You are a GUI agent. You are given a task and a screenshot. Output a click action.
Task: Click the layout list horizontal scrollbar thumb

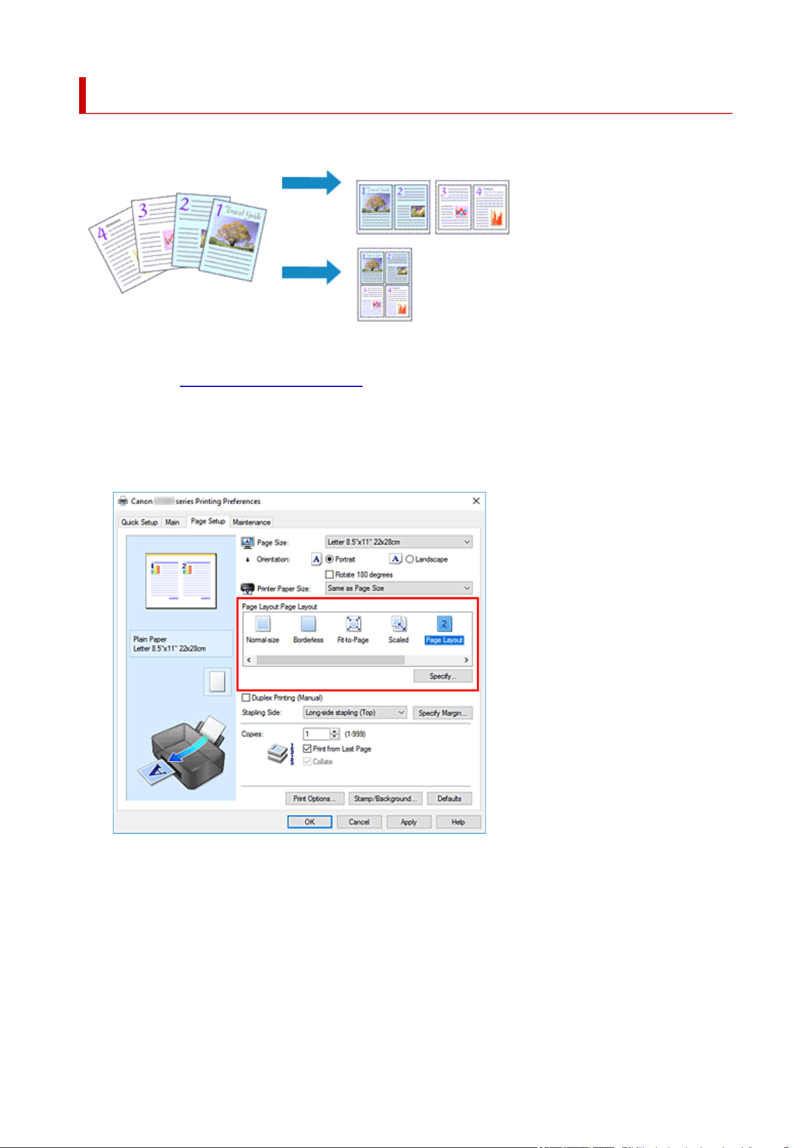(331, 660)
